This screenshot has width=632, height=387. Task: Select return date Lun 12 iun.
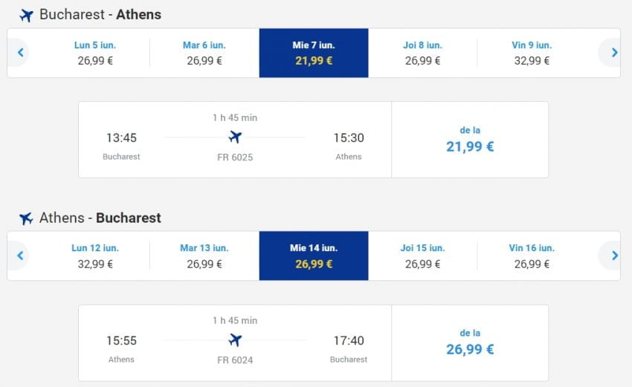pos(95,256)
